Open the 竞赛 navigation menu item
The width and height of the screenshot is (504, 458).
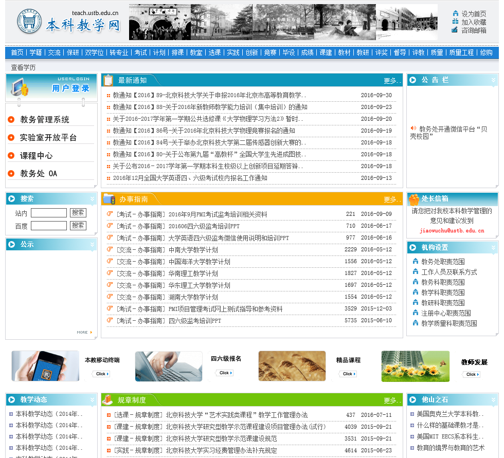(x=270, y=52)
